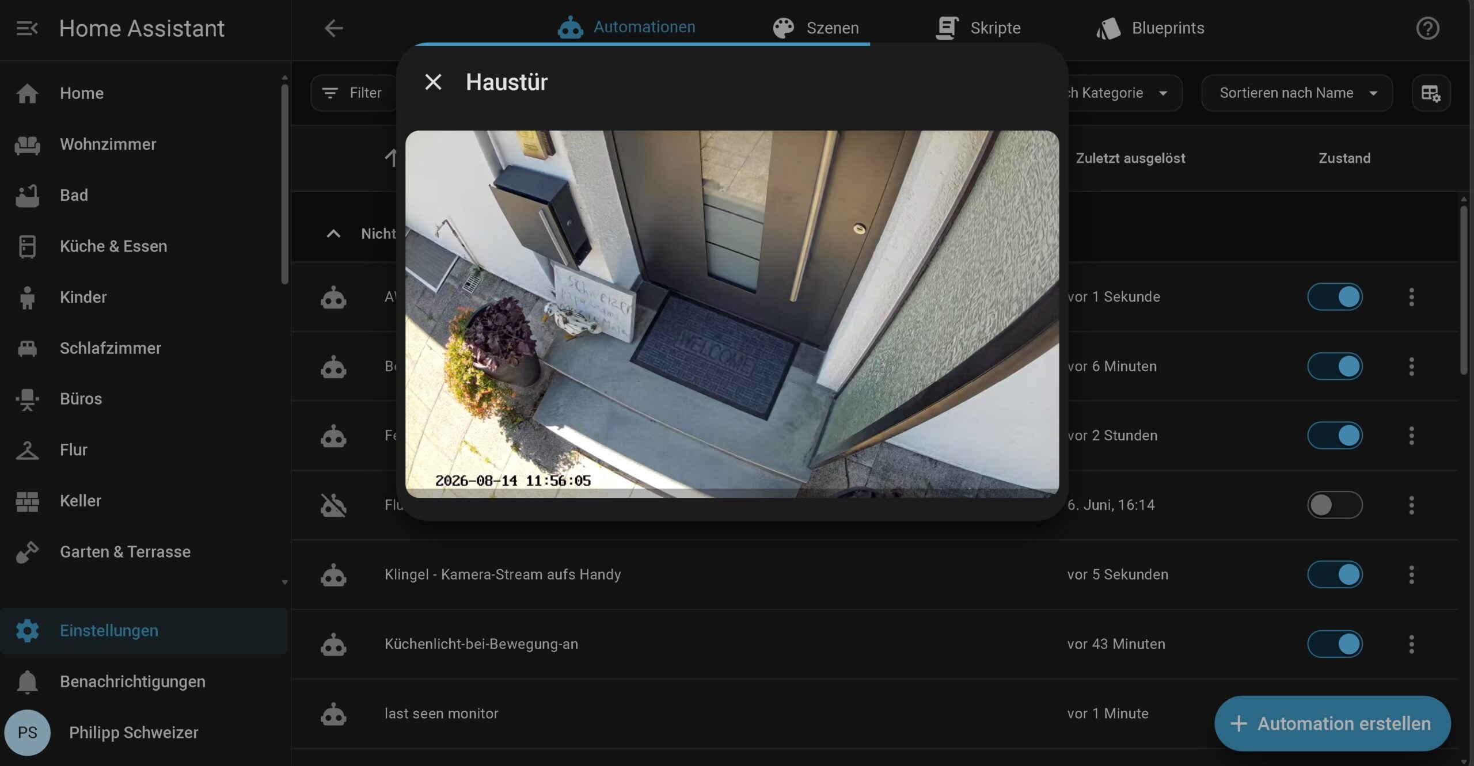The height and width of the screenshot is (766, 1474).
Task: Open three-dot menu for 'vor 2 Stunden' row
Action: click(1411, 436)
